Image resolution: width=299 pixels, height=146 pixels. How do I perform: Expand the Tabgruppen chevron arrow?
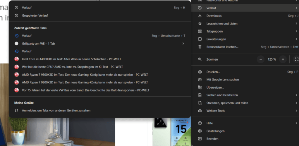pos(296,31)
